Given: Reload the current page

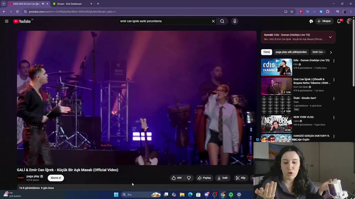Looking at the screenshot, I should [x=17, y=12].
